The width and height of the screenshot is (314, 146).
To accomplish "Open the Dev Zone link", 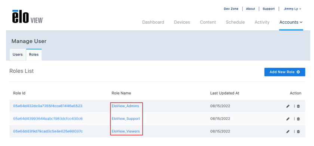I will [231, 9].
